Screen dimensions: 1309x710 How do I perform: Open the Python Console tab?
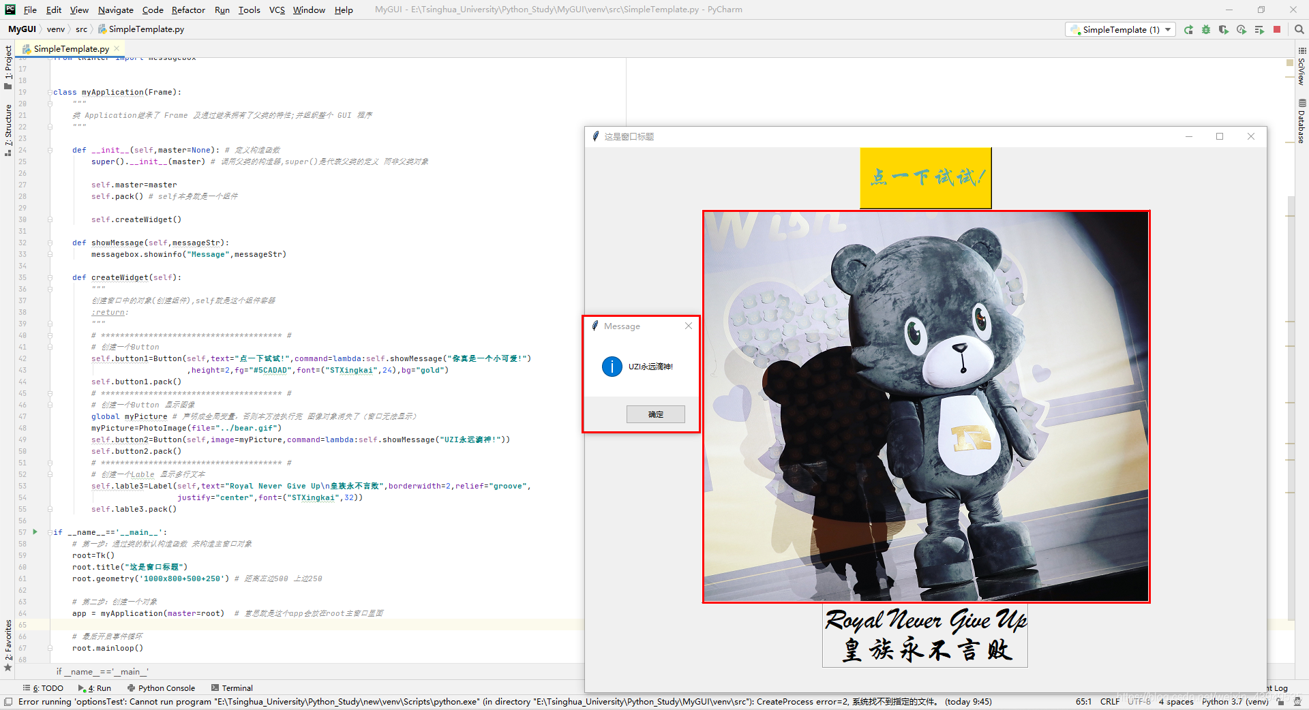[x=161, y=688]
